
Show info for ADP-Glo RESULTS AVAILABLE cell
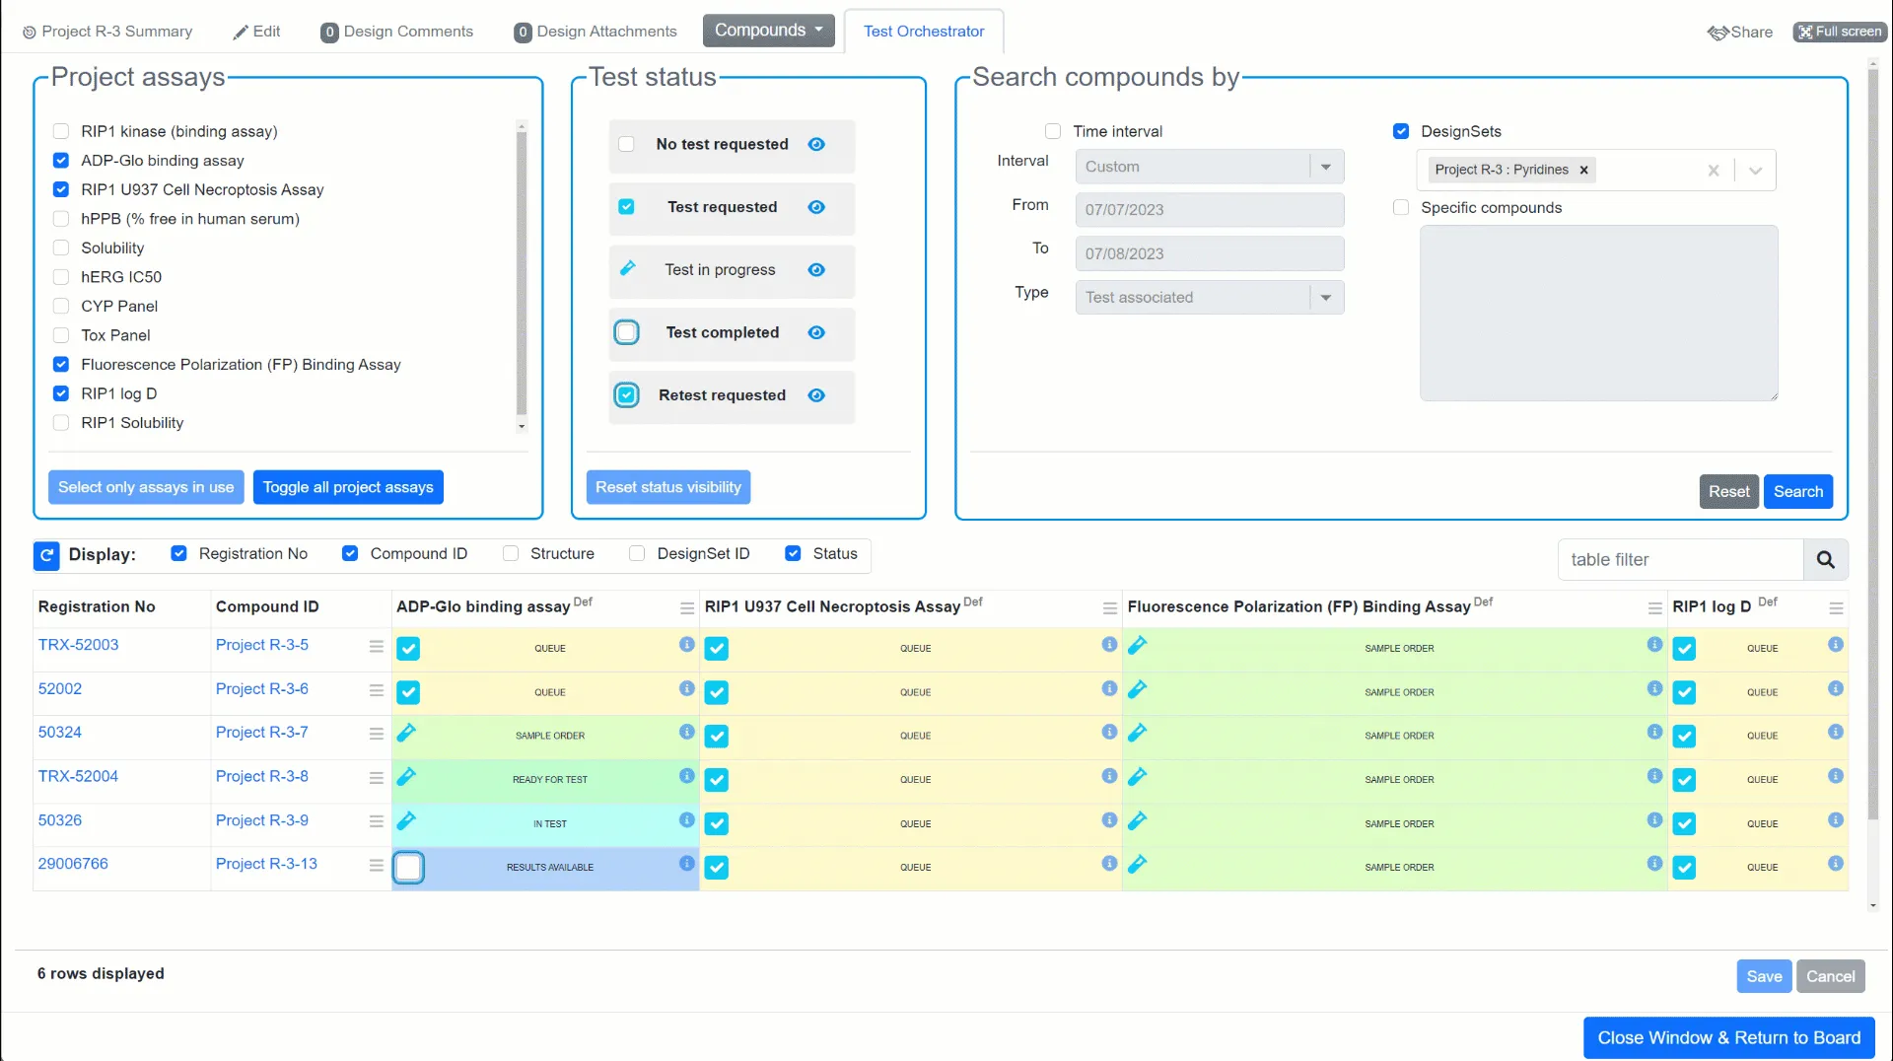687,864
